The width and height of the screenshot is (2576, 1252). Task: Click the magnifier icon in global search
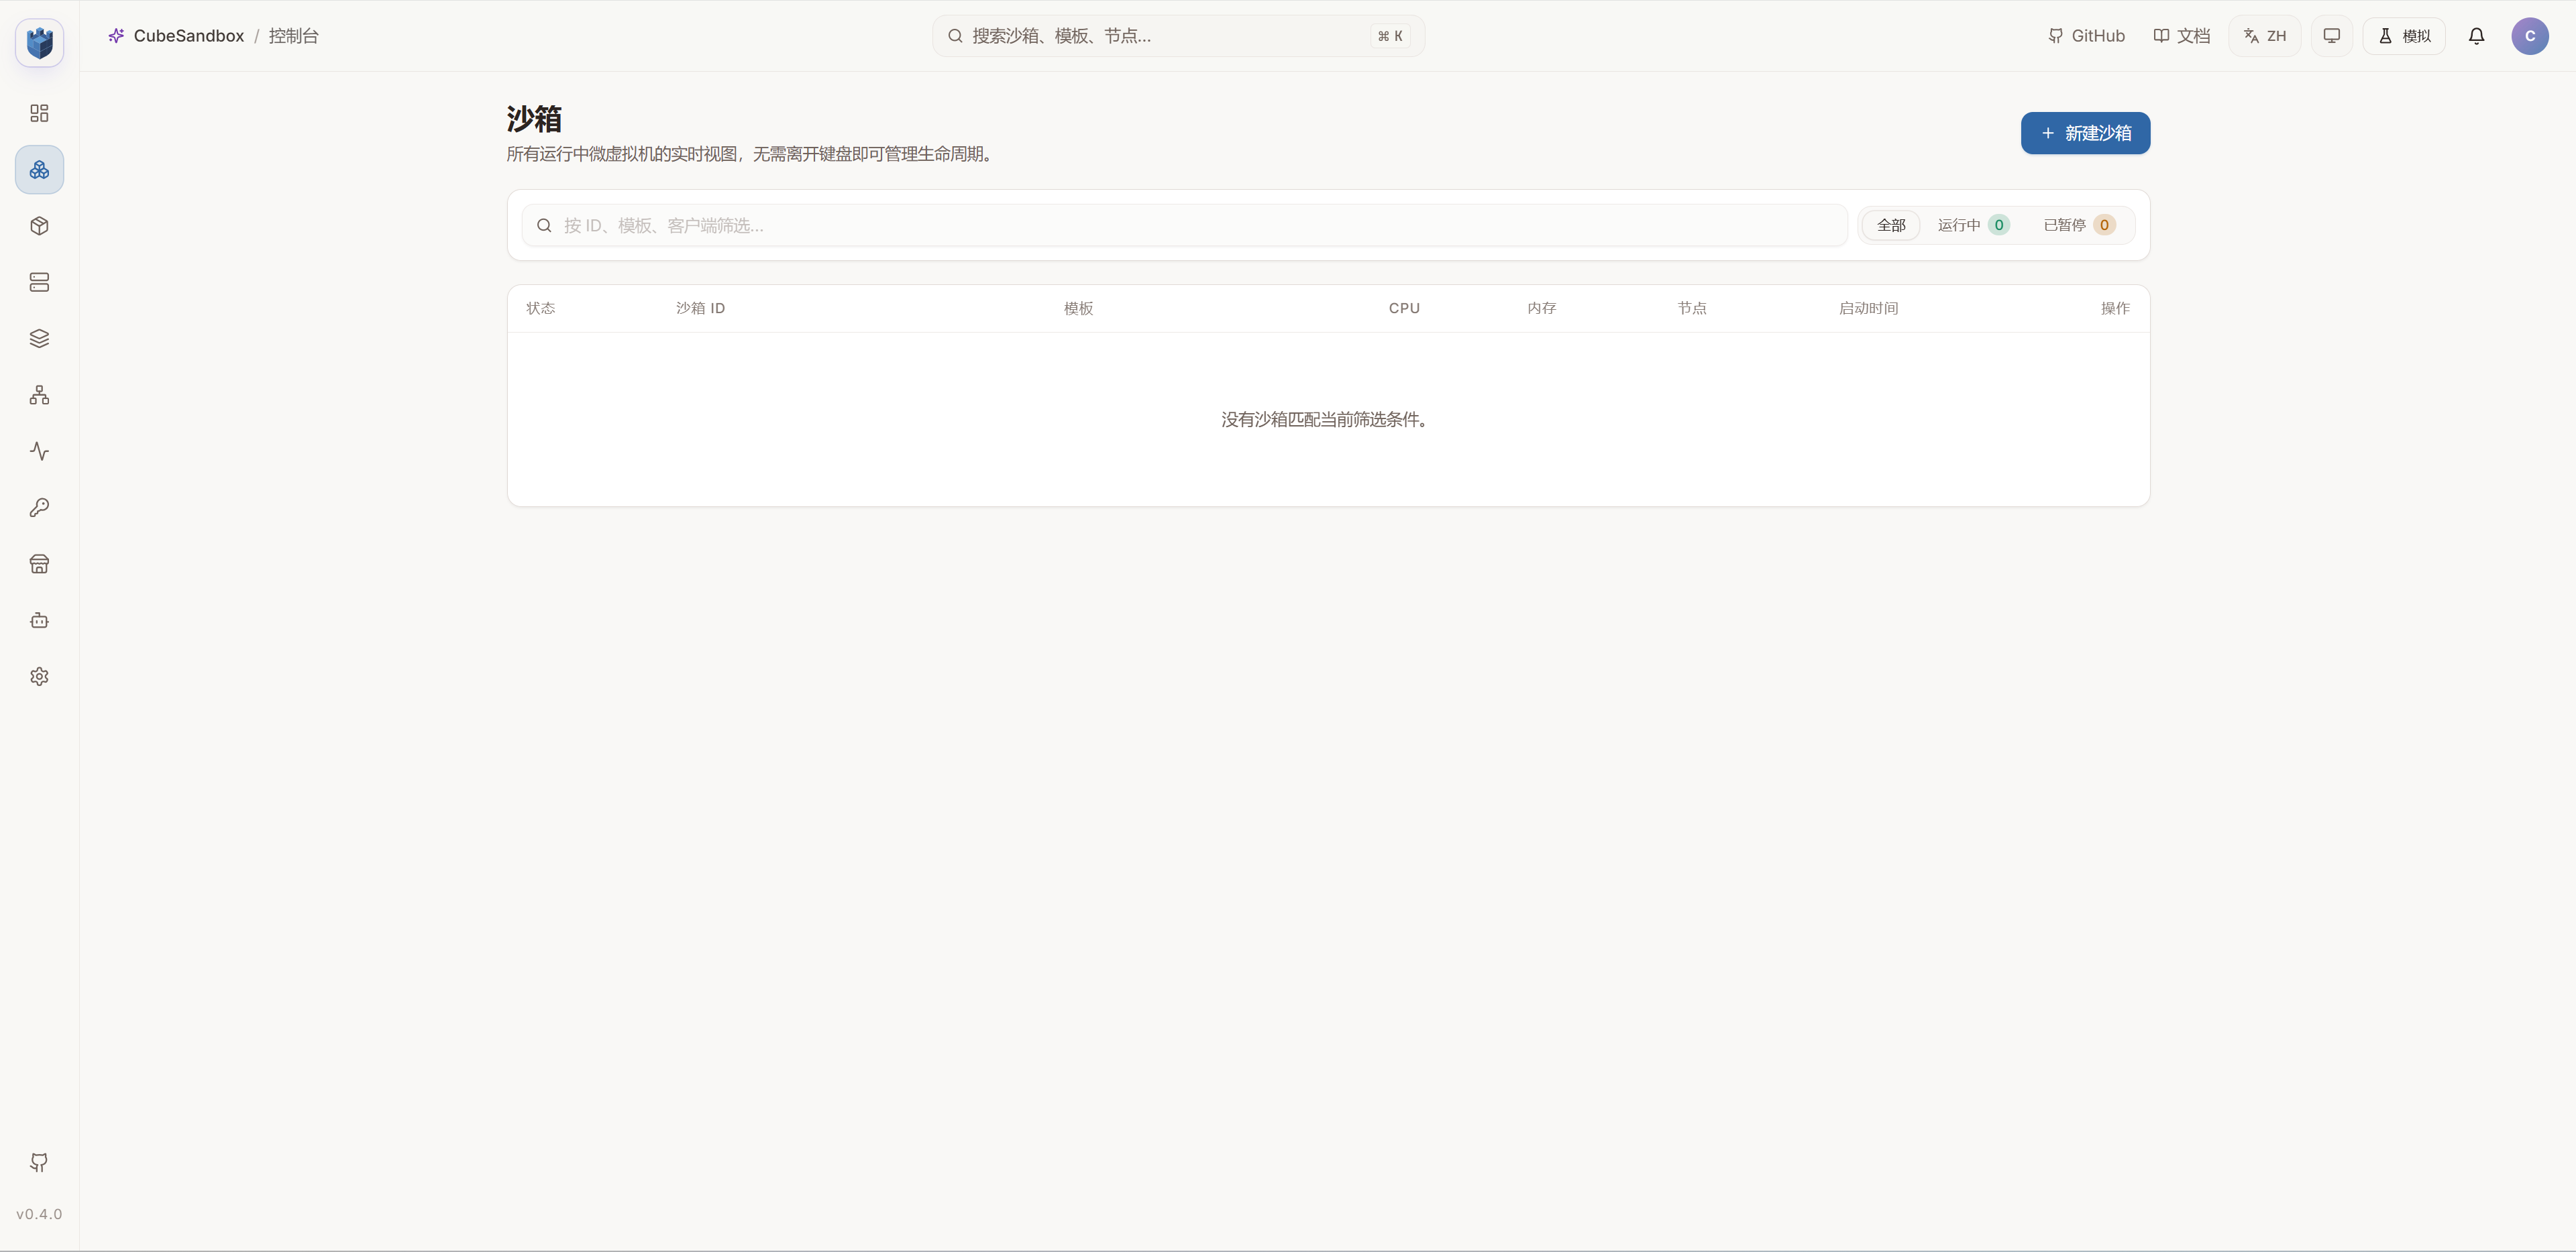(955, 36)
